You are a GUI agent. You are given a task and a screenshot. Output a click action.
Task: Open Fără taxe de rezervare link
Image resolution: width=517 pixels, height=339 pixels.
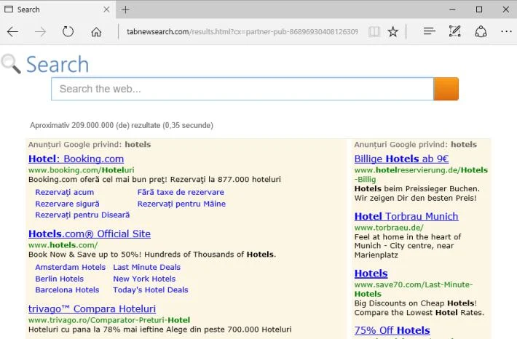pos(181,192)
